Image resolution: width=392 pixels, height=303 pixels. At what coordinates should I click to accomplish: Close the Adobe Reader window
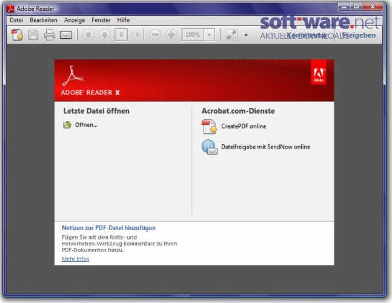[373, 7]
